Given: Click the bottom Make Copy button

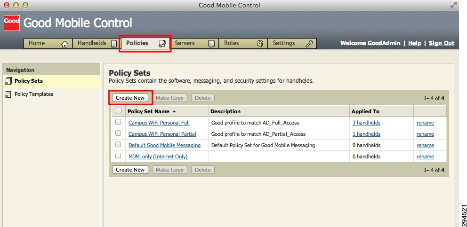Looking at the screenshot, I should pyautogui.click(x=170, y=170).
